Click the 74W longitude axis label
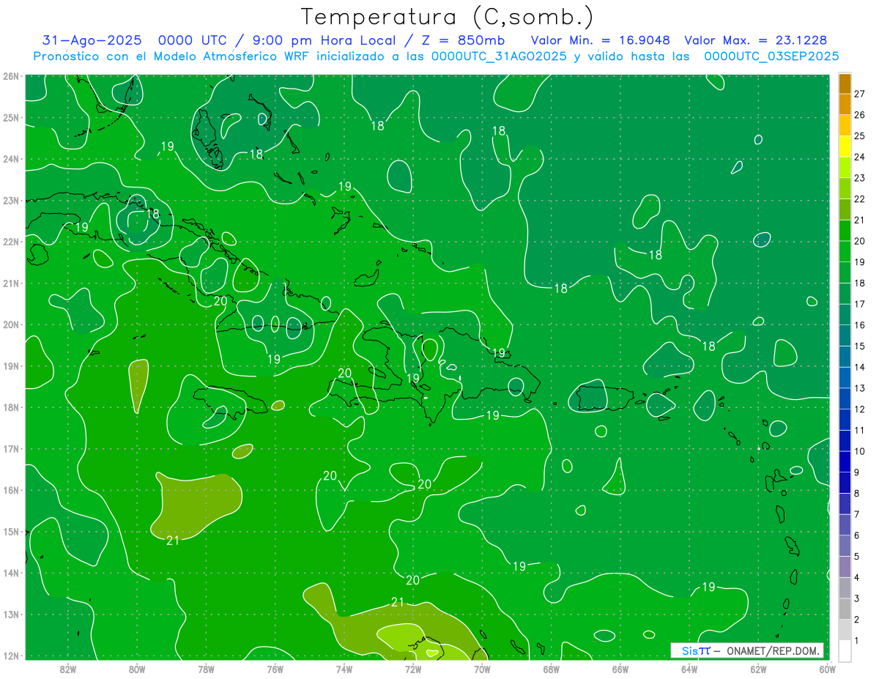879x679 pixels. (344, 669)
